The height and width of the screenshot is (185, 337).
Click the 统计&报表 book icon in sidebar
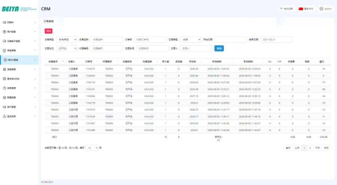coord(4,60)
